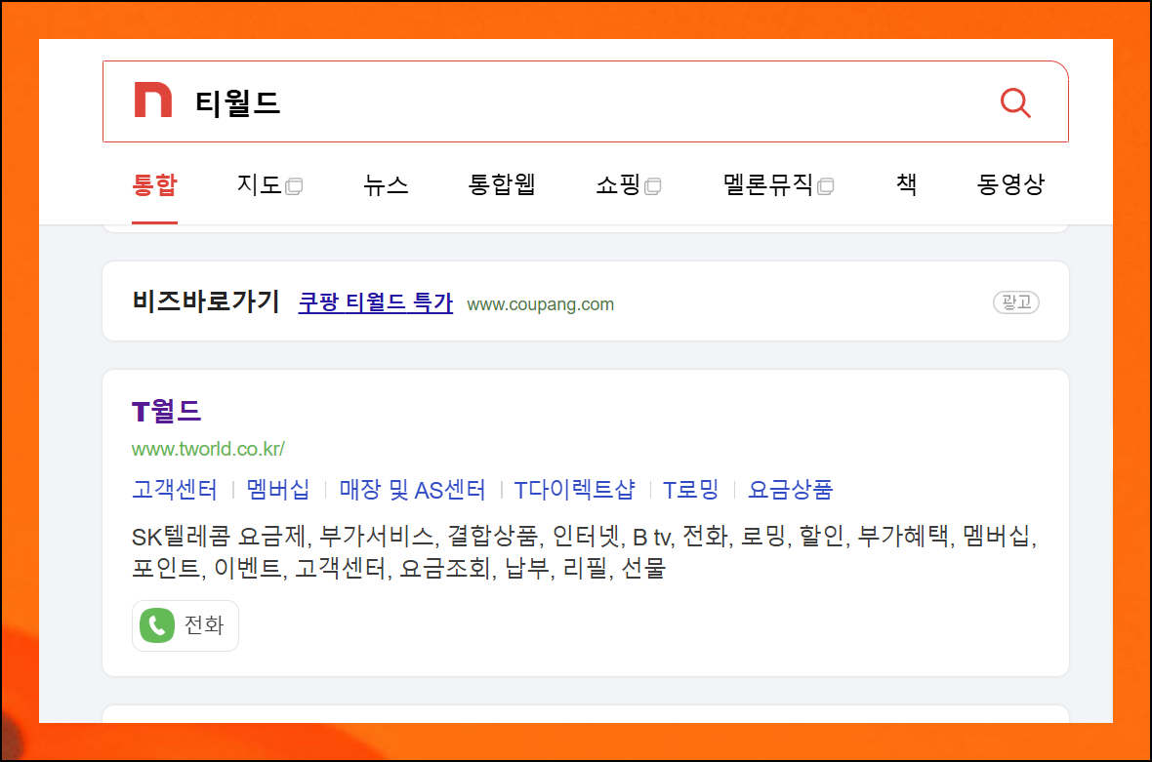Click the www.tworld.co.kr/ URL
The height and width of the screenshot is (762, 1152).
tap(208, 449)
